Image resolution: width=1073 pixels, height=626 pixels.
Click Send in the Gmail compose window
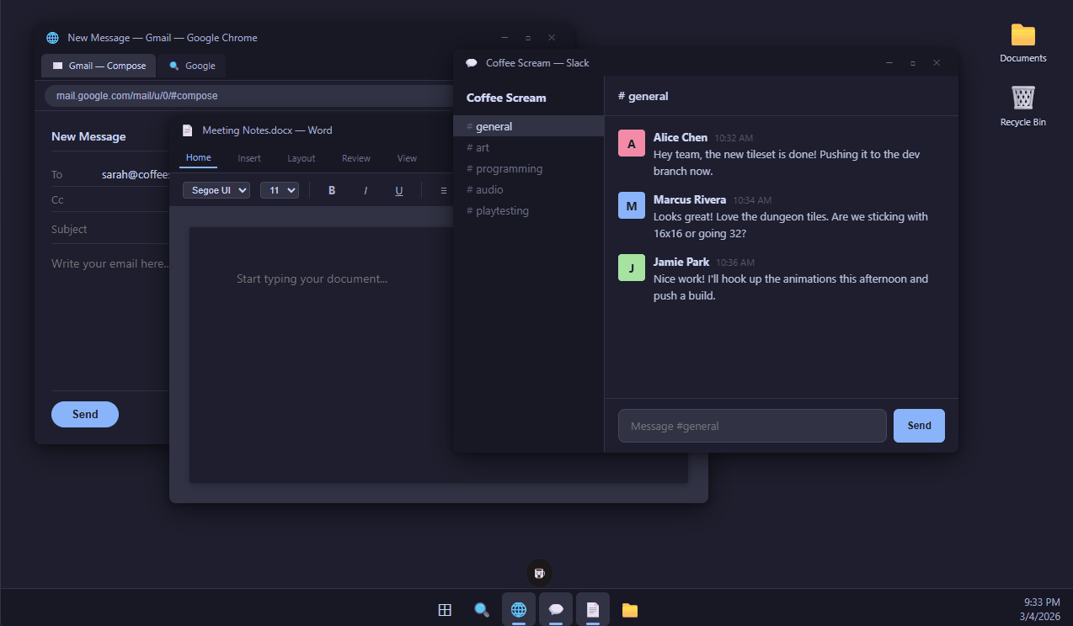84,414
